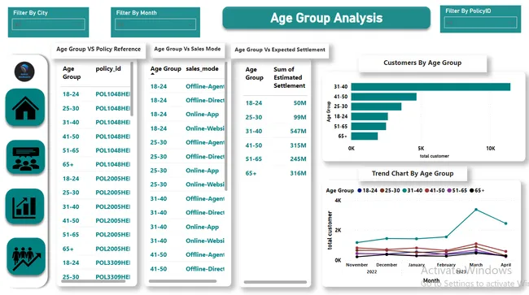Click the 245M settlement value
The width and height of the screenshot is (529, 295).
click(298, 159)
